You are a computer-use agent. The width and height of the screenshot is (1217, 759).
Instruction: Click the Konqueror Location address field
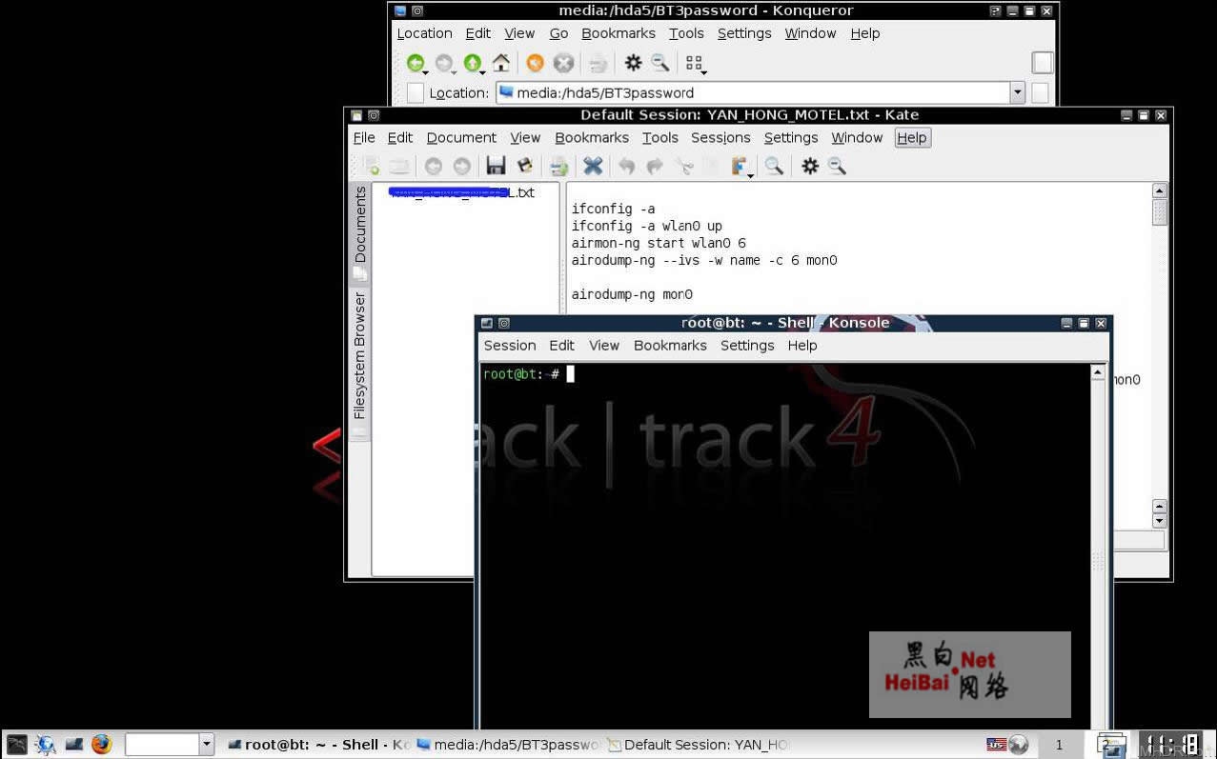[753, 92]
